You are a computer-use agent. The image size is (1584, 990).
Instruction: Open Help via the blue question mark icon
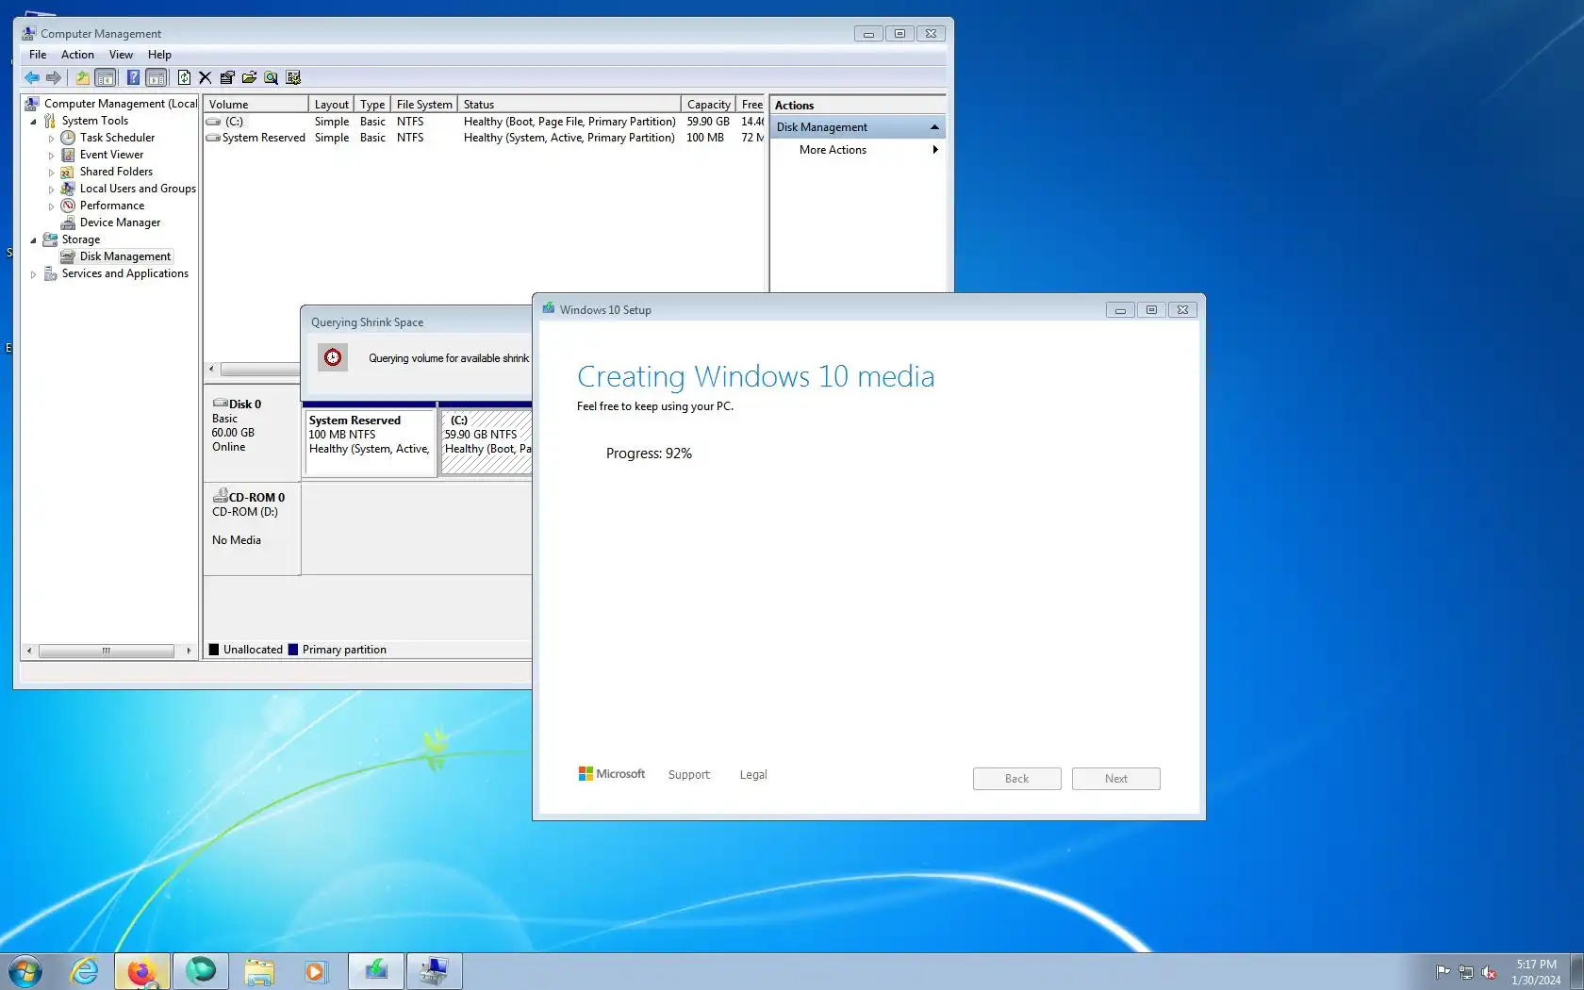[133, 77]
